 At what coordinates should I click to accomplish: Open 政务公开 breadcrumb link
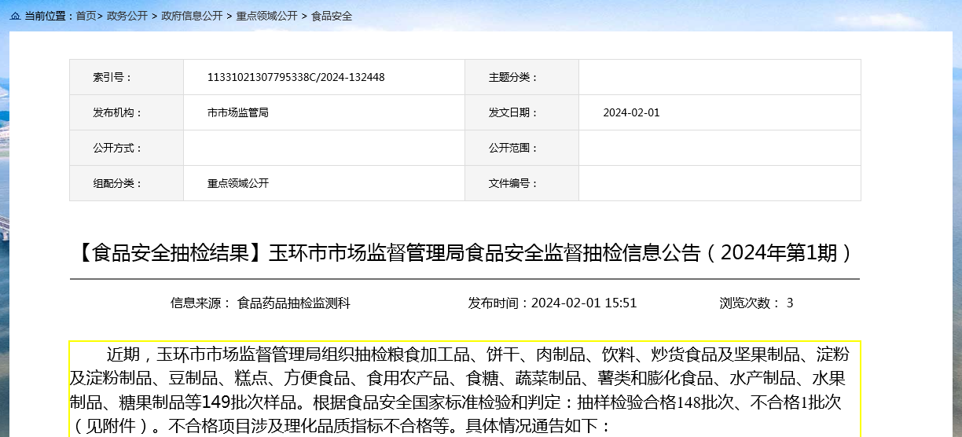click(x=127, y=16)
